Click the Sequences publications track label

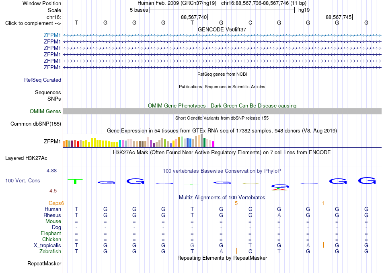(48, 93)
